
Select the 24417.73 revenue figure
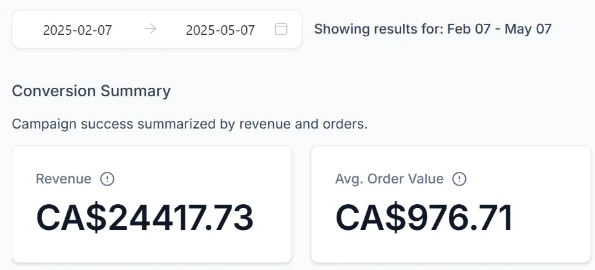pos(181,218)
